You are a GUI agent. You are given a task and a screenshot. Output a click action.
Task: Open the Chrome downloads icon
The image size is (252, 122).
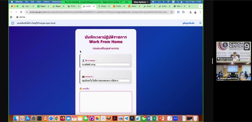coord(190,12)
